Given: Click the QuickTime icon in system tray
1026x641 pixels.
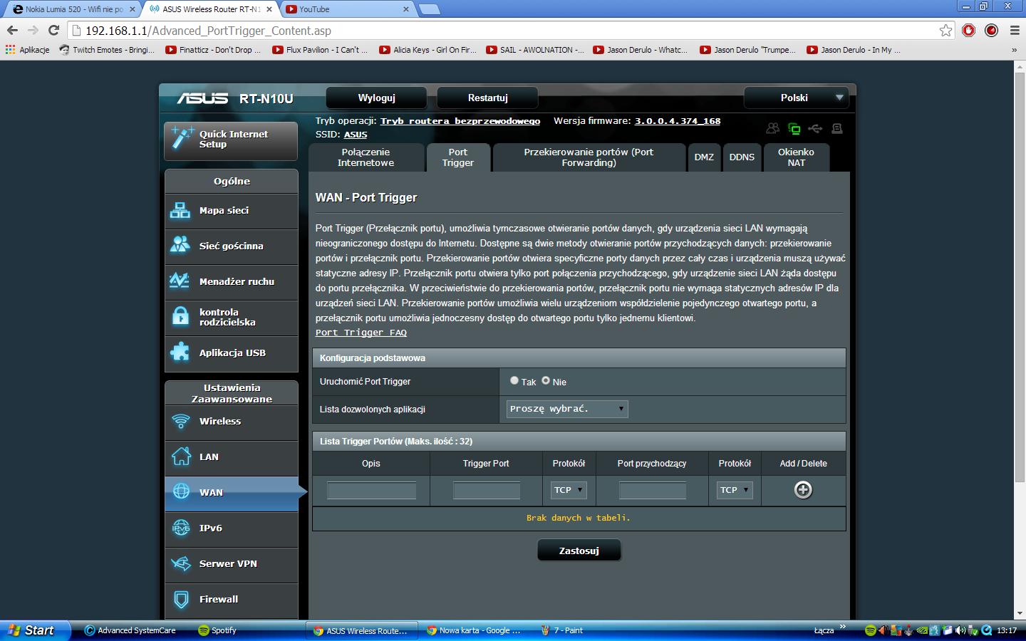Looking at the screenshot, I should tap(987, 630).
